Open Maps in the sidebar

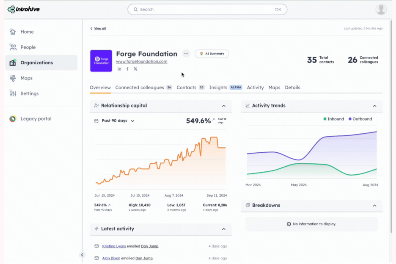[x=41, y=78]
